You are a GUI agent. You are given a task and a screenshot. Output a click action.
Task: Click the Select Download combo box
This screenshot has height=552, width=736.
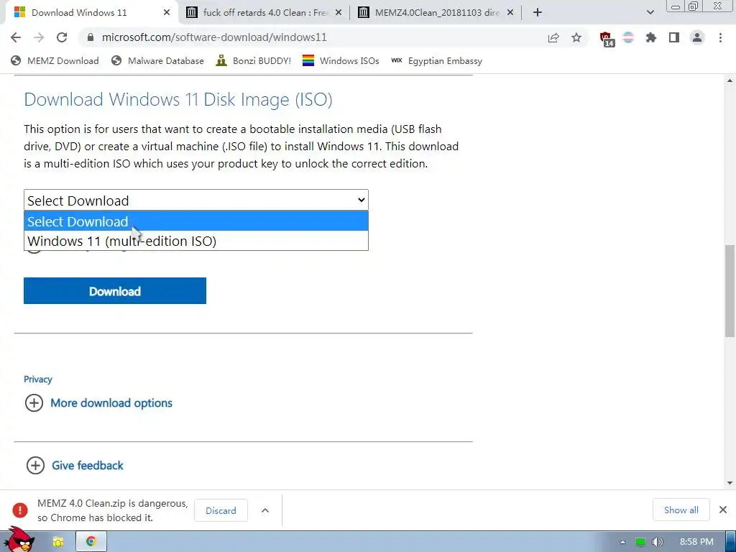[x=195, y=201]
